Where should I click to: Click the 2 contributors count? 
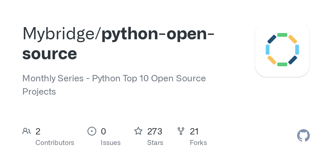38,131
